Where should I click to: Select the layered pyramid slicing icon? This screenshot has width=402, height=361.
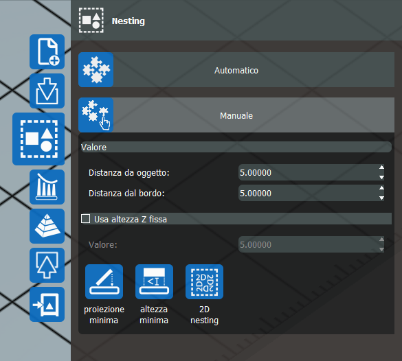(x=47, y=226)
